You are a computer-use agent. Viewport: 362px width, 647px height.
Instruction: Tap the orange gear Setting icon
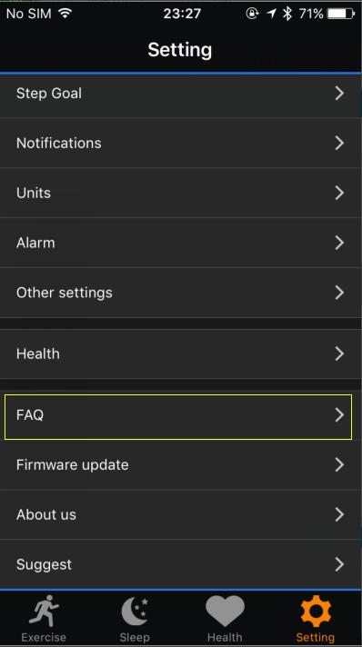point(316,612)
